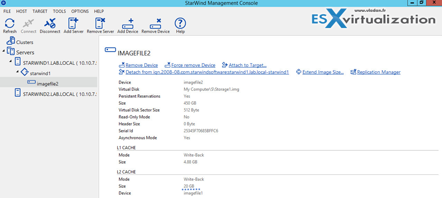Select STARWIND2.LAB.LOCAL server label
Viewport: 442px width, 198px height.
(60, 94)
